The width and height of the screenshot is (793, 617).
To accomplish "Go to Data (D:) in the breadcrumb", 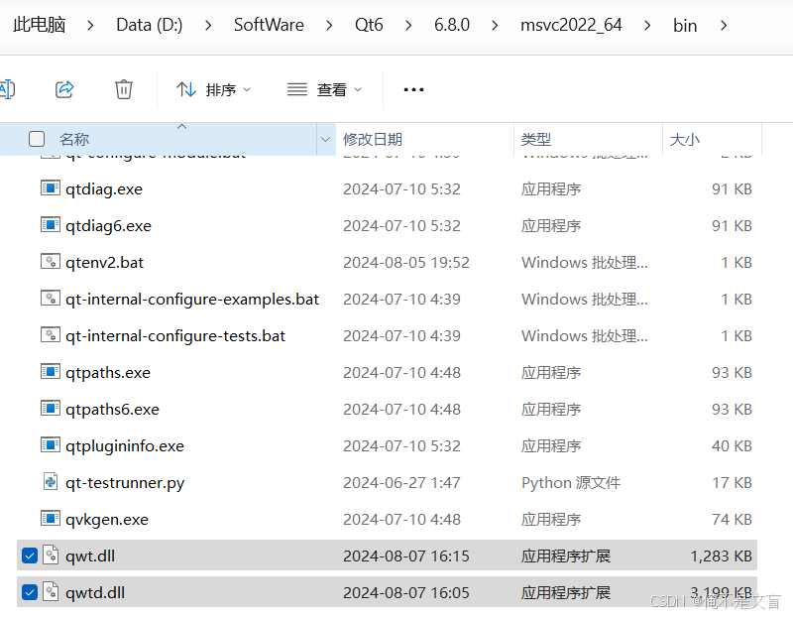I will point(150,24).
